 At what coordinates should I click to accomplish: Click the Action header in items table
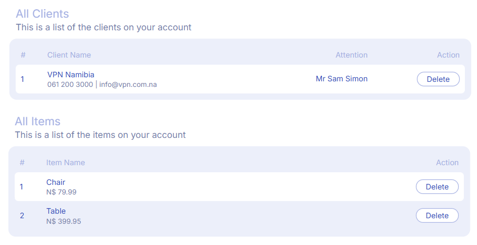point(447,163)
